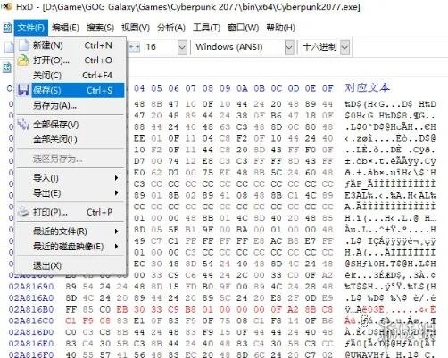Screen dimensions: 448x358
Task: Click the fÄP decoded text row
Action: coord(390,184)
